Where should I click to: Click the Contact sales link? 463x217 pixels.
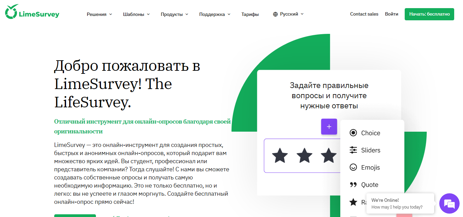364,14
